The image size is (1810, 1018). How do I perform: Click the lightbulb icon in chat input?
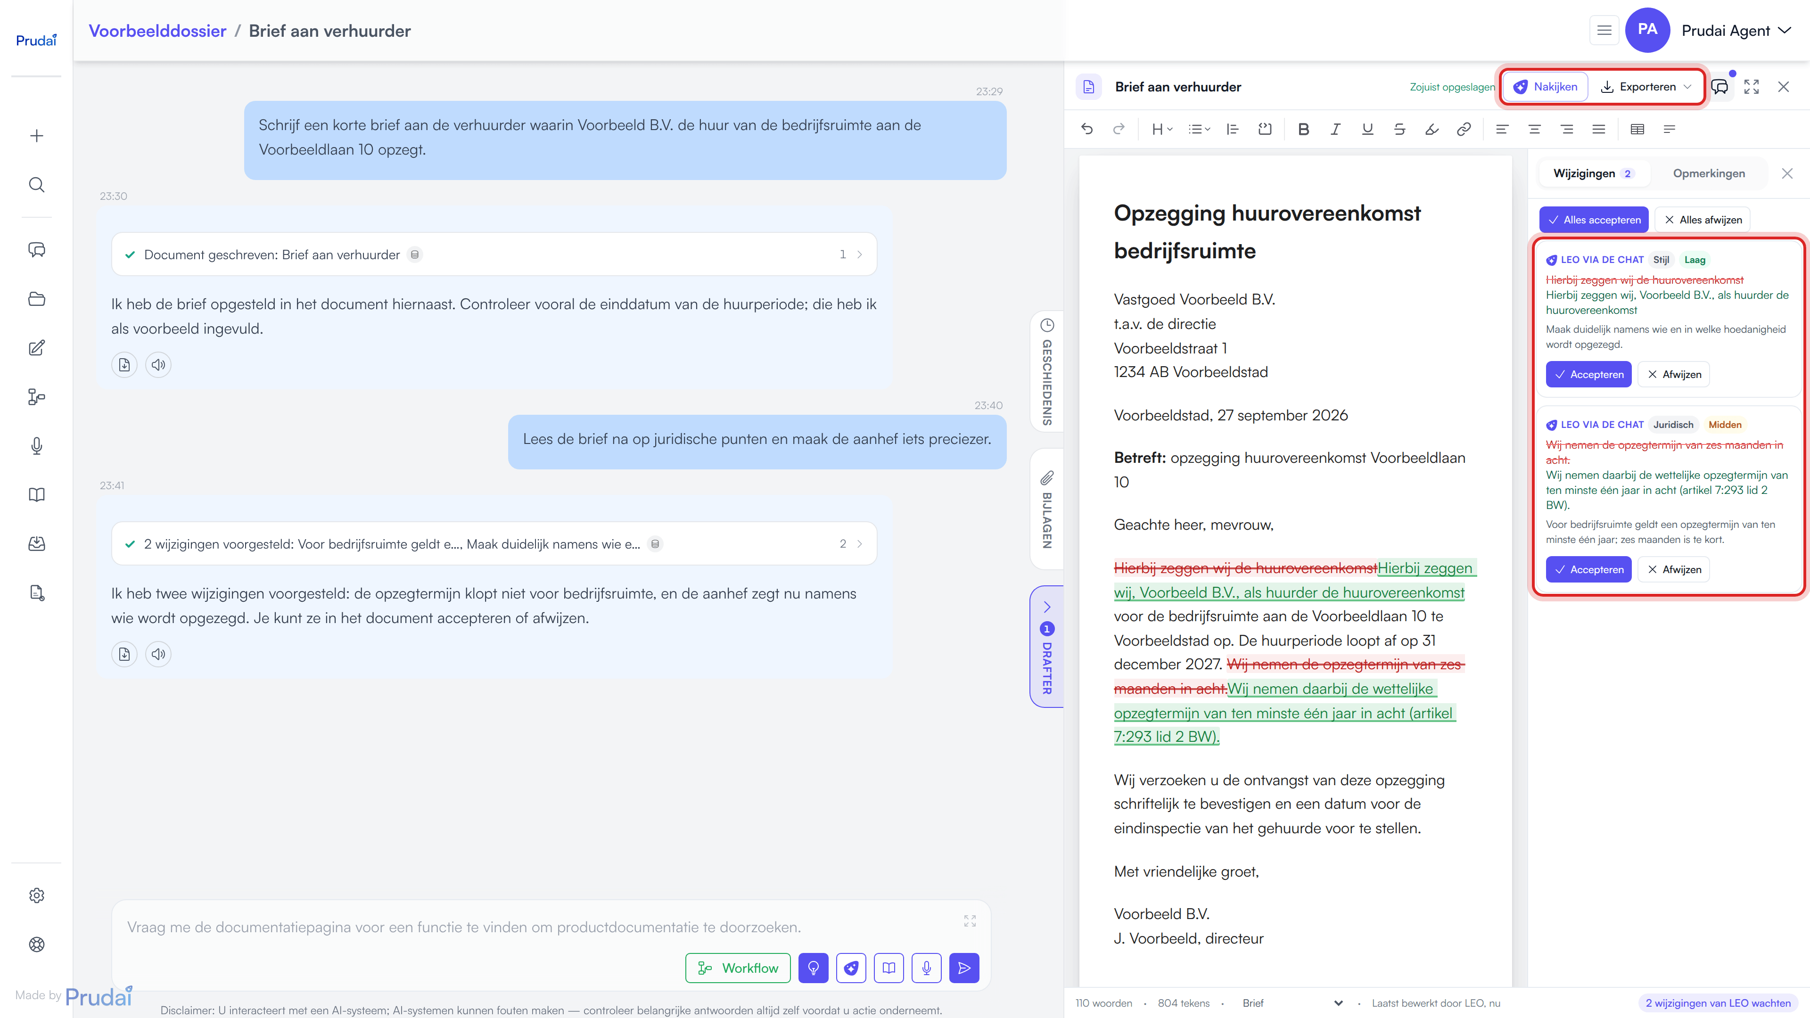pyautogui.click(x=813, y=968)
